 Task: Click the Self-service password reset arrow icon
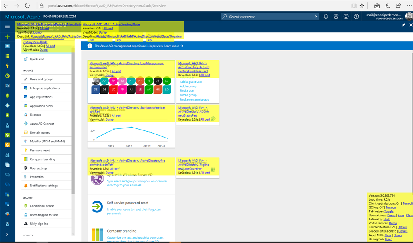pos(97,207)
